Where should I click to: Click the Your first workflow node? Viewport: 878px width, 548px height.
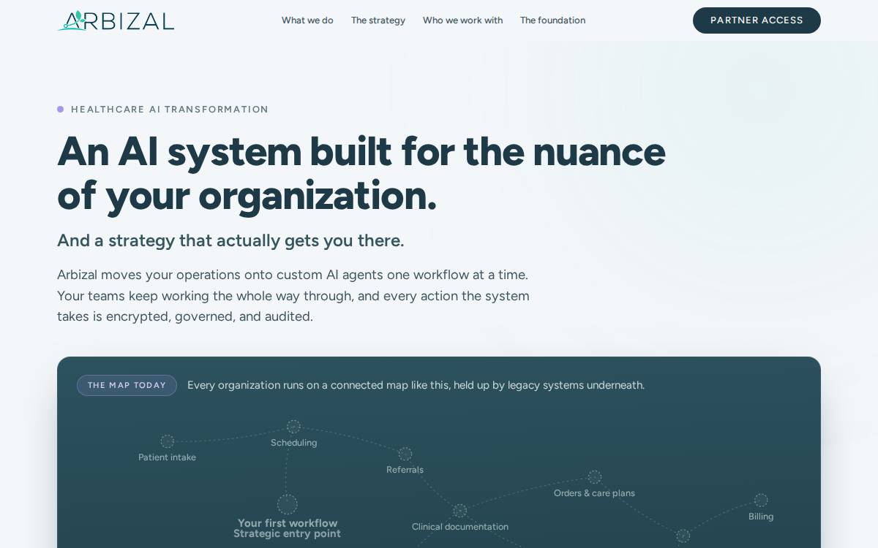pyautogui.click(x=288, y=504)
